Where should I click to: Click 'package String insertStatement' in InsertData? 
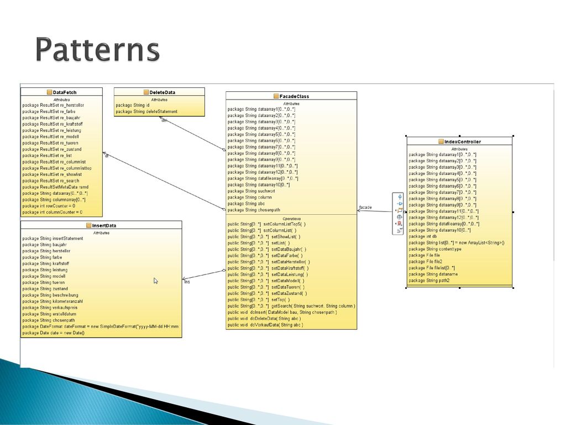click(53, 239)
